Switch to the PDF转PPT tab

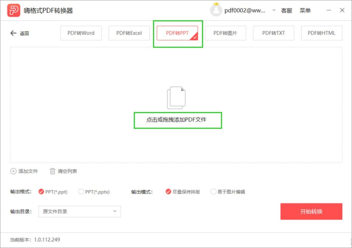point(177,33)
